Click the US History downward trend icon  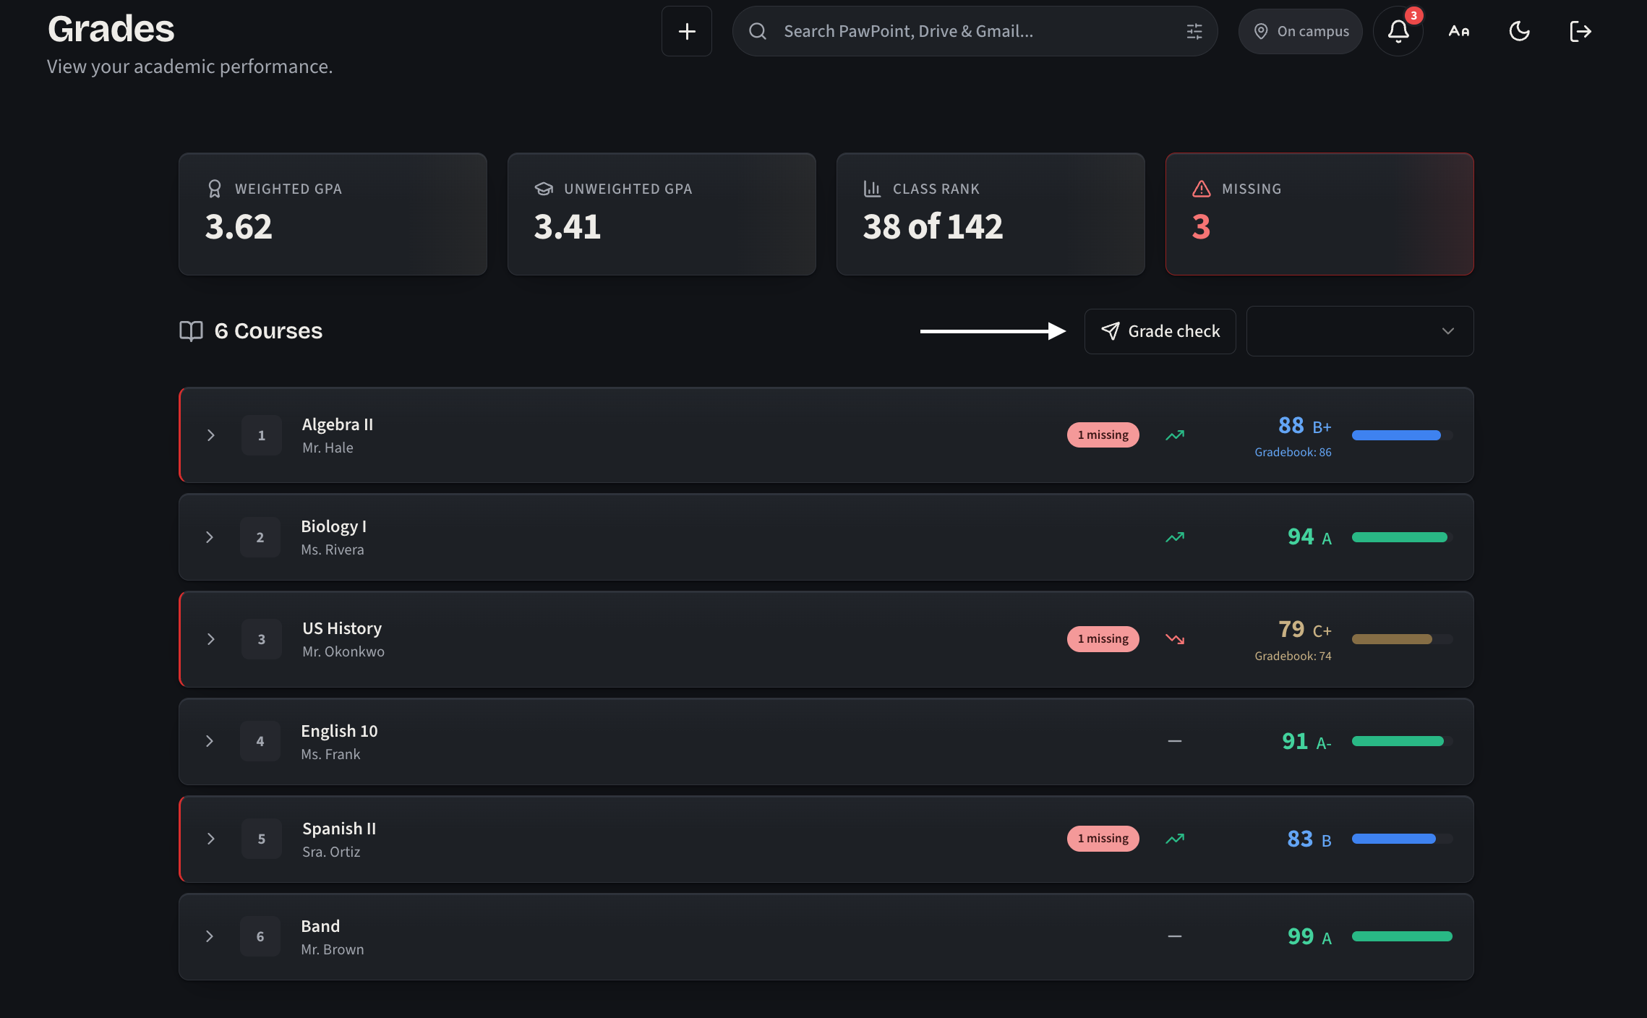[x=1175, y=639]
